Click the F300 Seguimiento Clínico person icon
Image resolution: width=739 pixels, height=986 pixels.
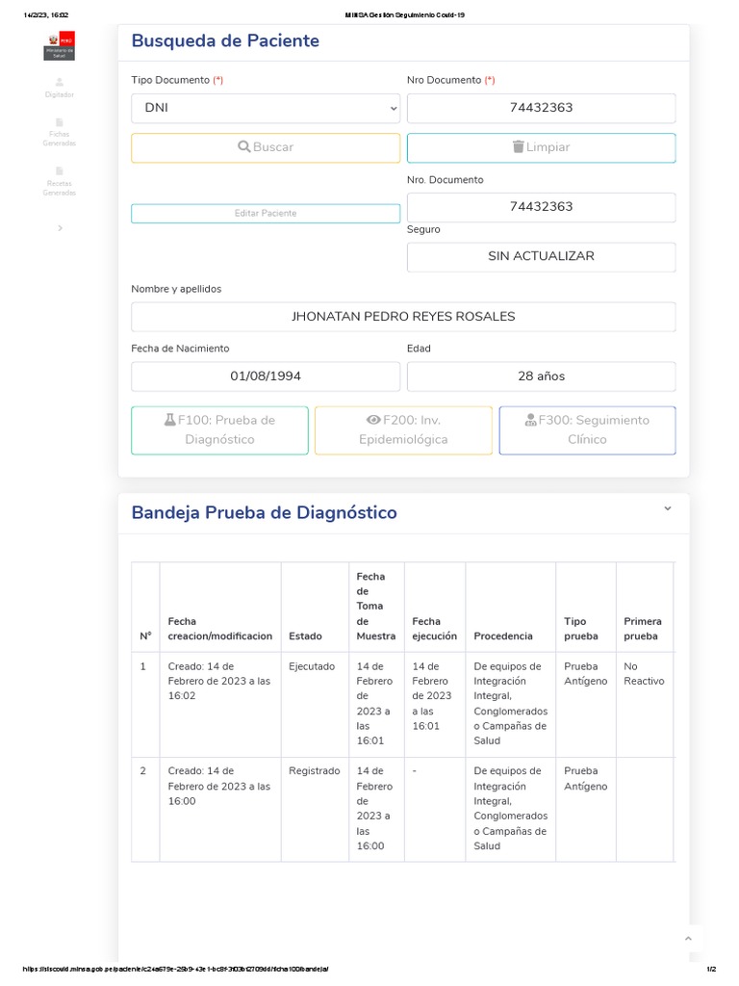click(530, 420)
